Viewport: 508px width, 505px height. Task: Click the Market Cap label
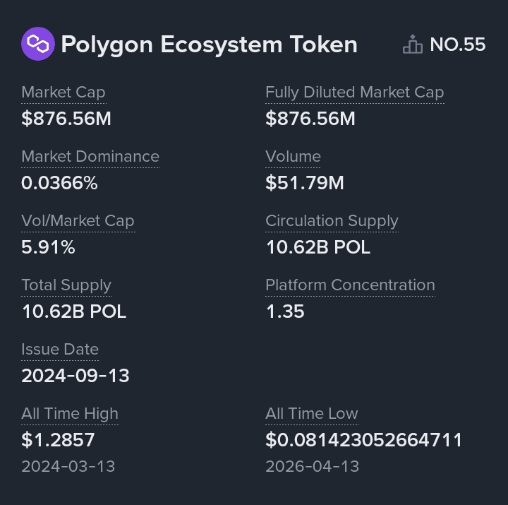click(64, 93)
